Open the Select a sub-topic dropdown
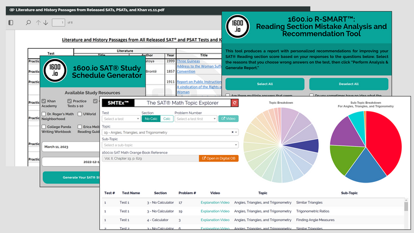This screenshot has height=233, width=414. pos(170,145)
